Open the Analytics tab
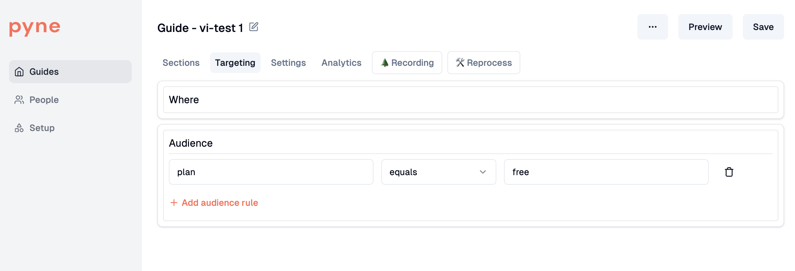The height and width of the screenshot is (271, 795). tap(341, 63)
